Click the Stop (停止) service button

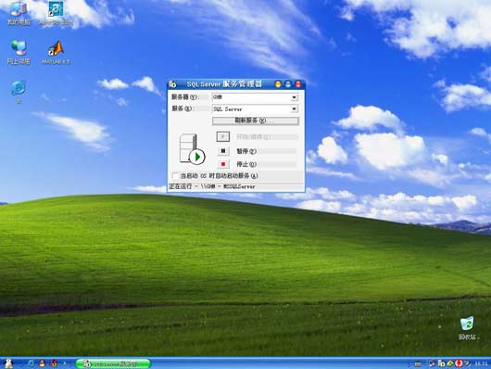click(223, 164)
